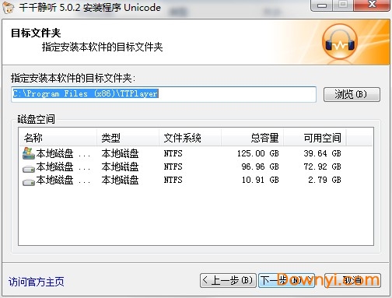The height and width of the screenshot is (298, 392).
Task: Click the installer app icon in title bar
Action: [8, 7]
